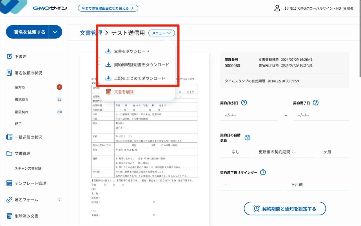
Task: Open 文書管理 breadcrumb link
Action: click(x=91, y=33)
